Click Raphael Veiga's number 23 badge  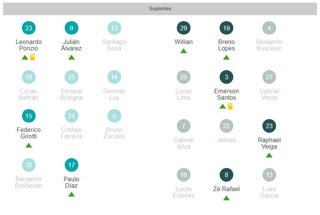click(269, 126)
